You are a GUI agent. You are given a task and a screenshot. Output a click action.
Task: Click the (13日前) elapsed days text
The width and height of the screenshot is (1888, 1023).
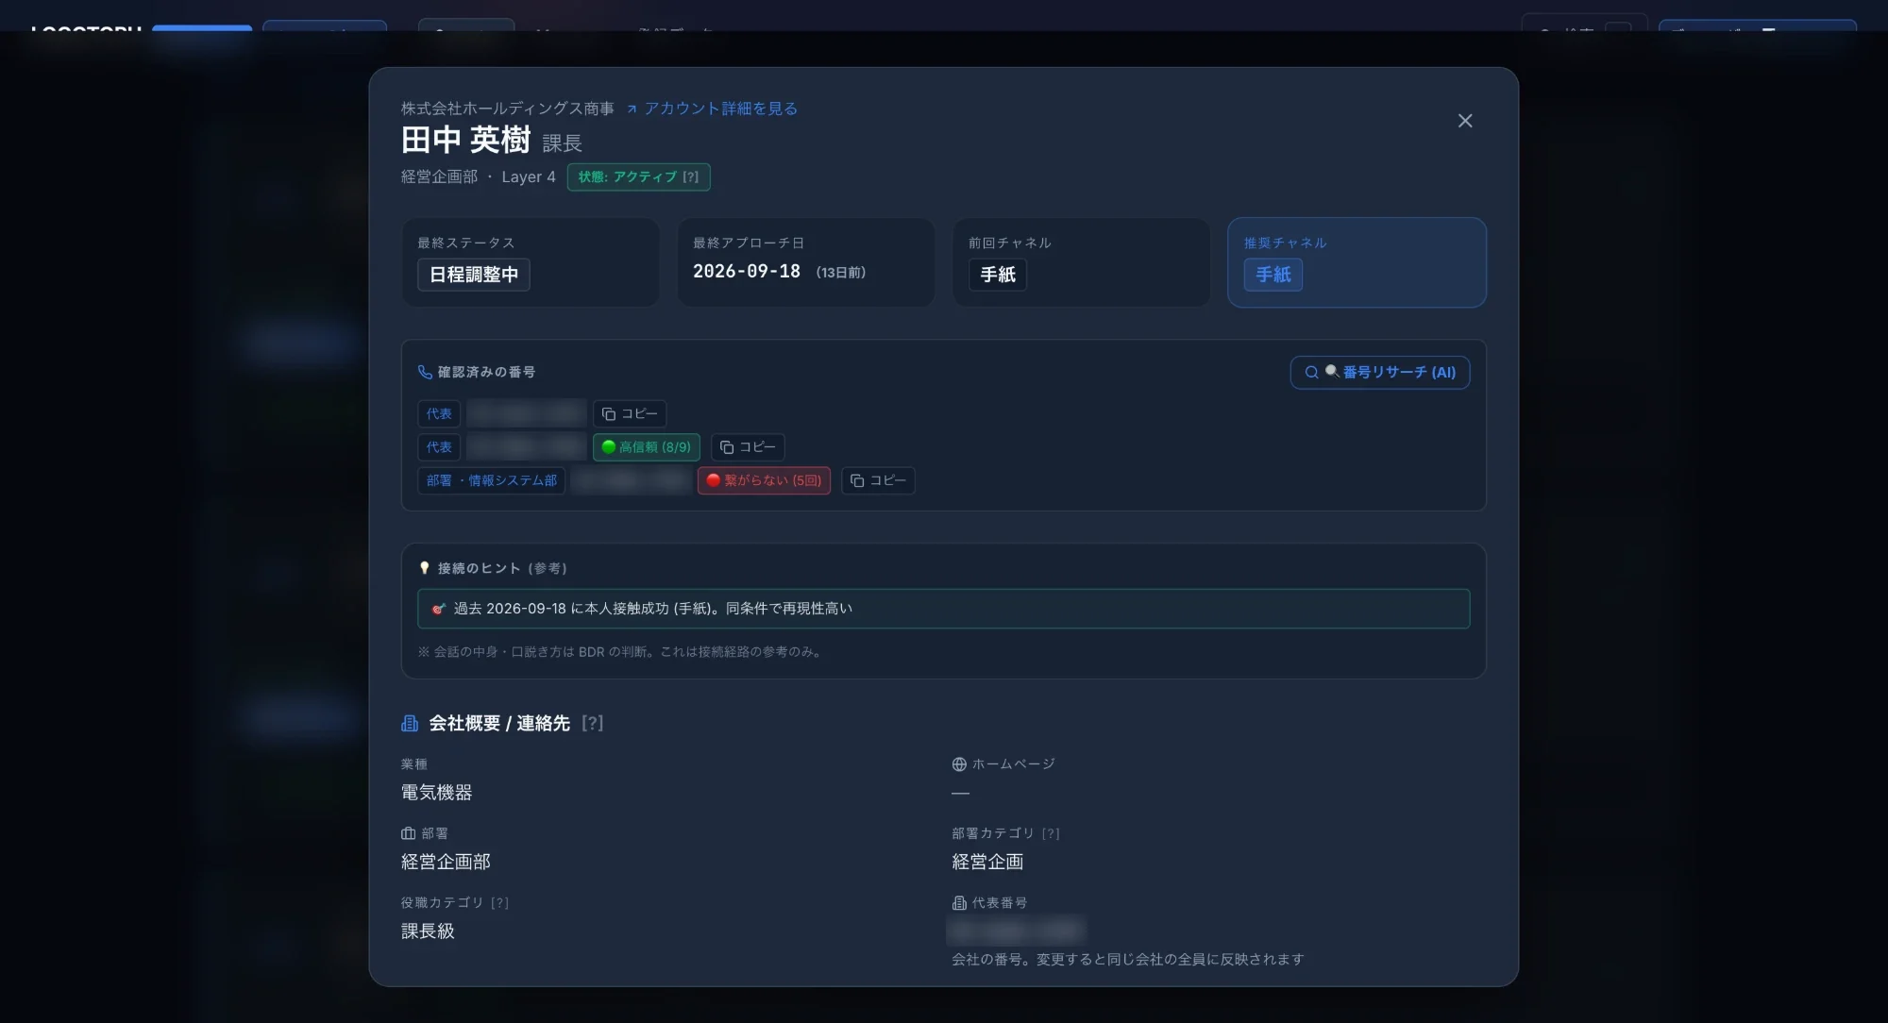[840, 273]
